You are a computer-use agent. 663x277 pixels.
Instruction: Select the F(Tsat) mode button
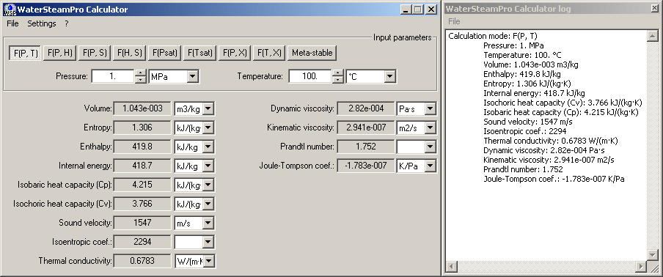(x=200, y=53)
